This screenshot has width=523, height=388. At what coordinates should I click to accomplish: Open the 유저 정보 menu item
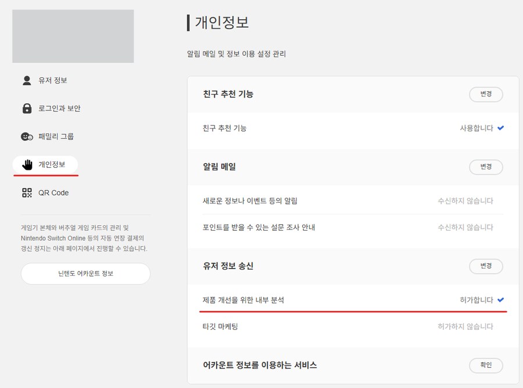pos(53,80)
